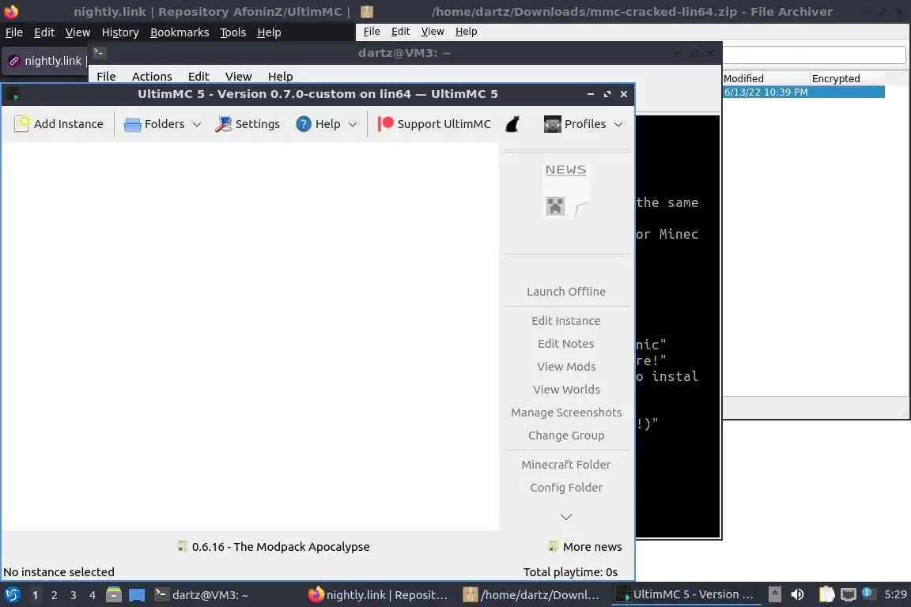This screenshot has height=607, width=911.
Task: Expand the Folders dropdown arrow
Action: [196, 124]
